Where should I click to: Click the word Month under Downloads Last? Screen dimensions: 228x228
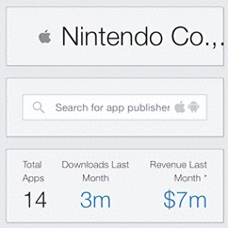pos(95,178)
